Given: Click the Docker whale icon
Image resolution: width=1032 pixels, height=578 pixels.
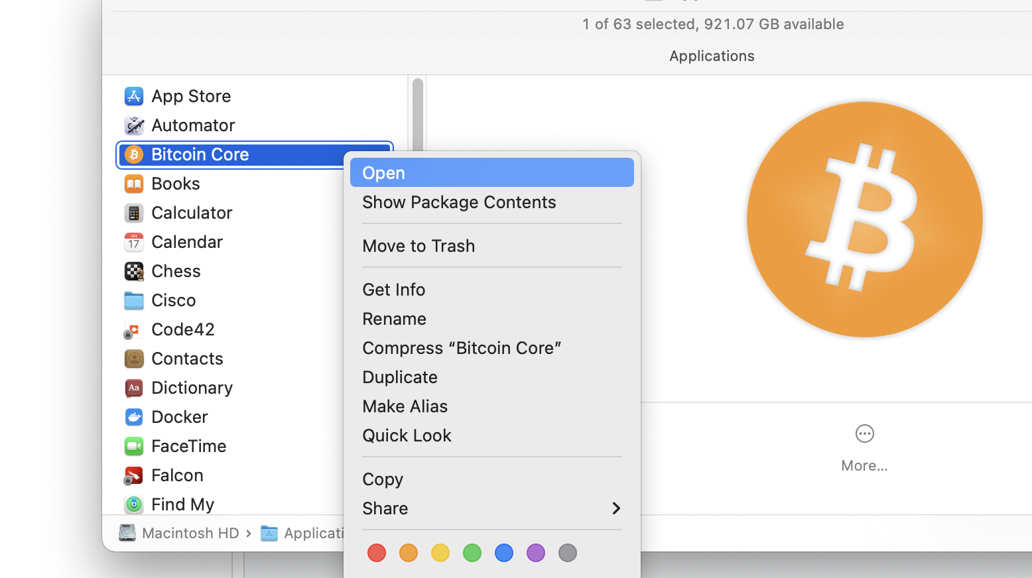Looking at the screenshot, I should pyautogui.click(x=134, y=417).
